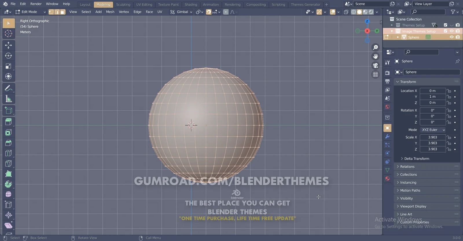
Task: Switch to UV Editing workspace tab
Action: click(144, 5)
